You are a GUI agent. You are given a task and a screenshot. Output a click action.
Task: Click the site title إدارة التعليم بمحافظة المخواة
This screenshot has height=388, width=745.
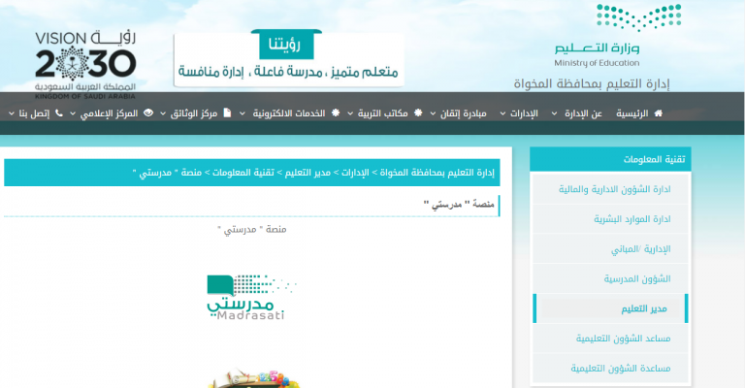pyautogui.click(x=592, y=84)
